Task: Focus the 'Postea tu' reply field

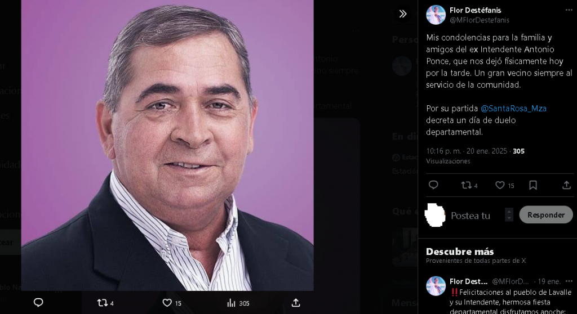Action: tap(475, 216)
